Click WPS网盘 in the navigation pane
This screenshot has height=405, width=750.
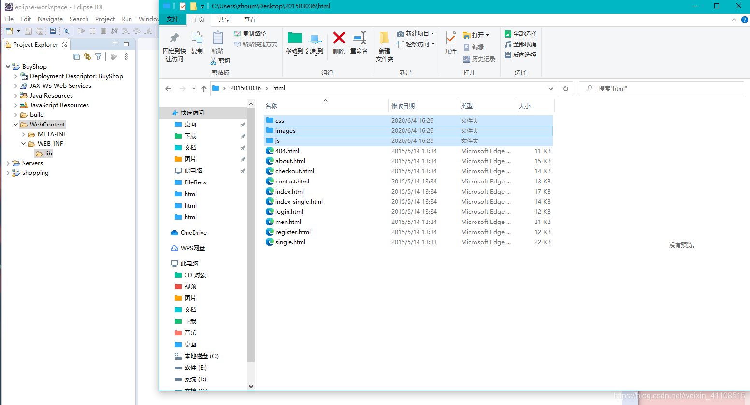pyautogui.click(x=192, y=248)
